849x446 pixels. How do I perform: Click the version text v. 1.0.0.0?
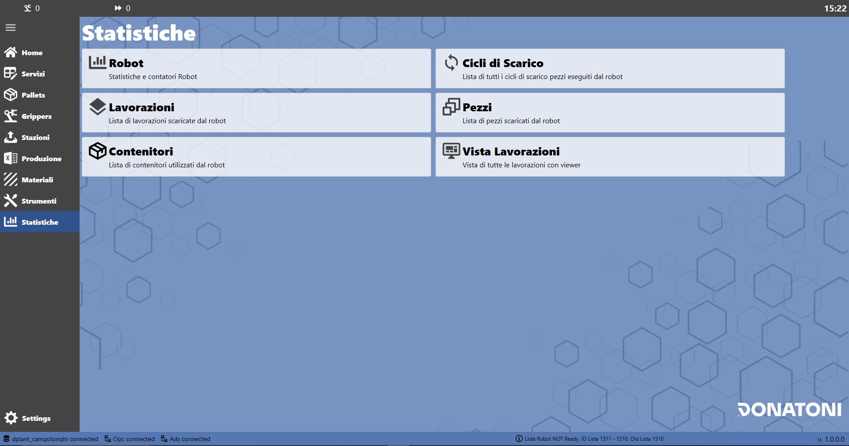(x=831, y=439)
